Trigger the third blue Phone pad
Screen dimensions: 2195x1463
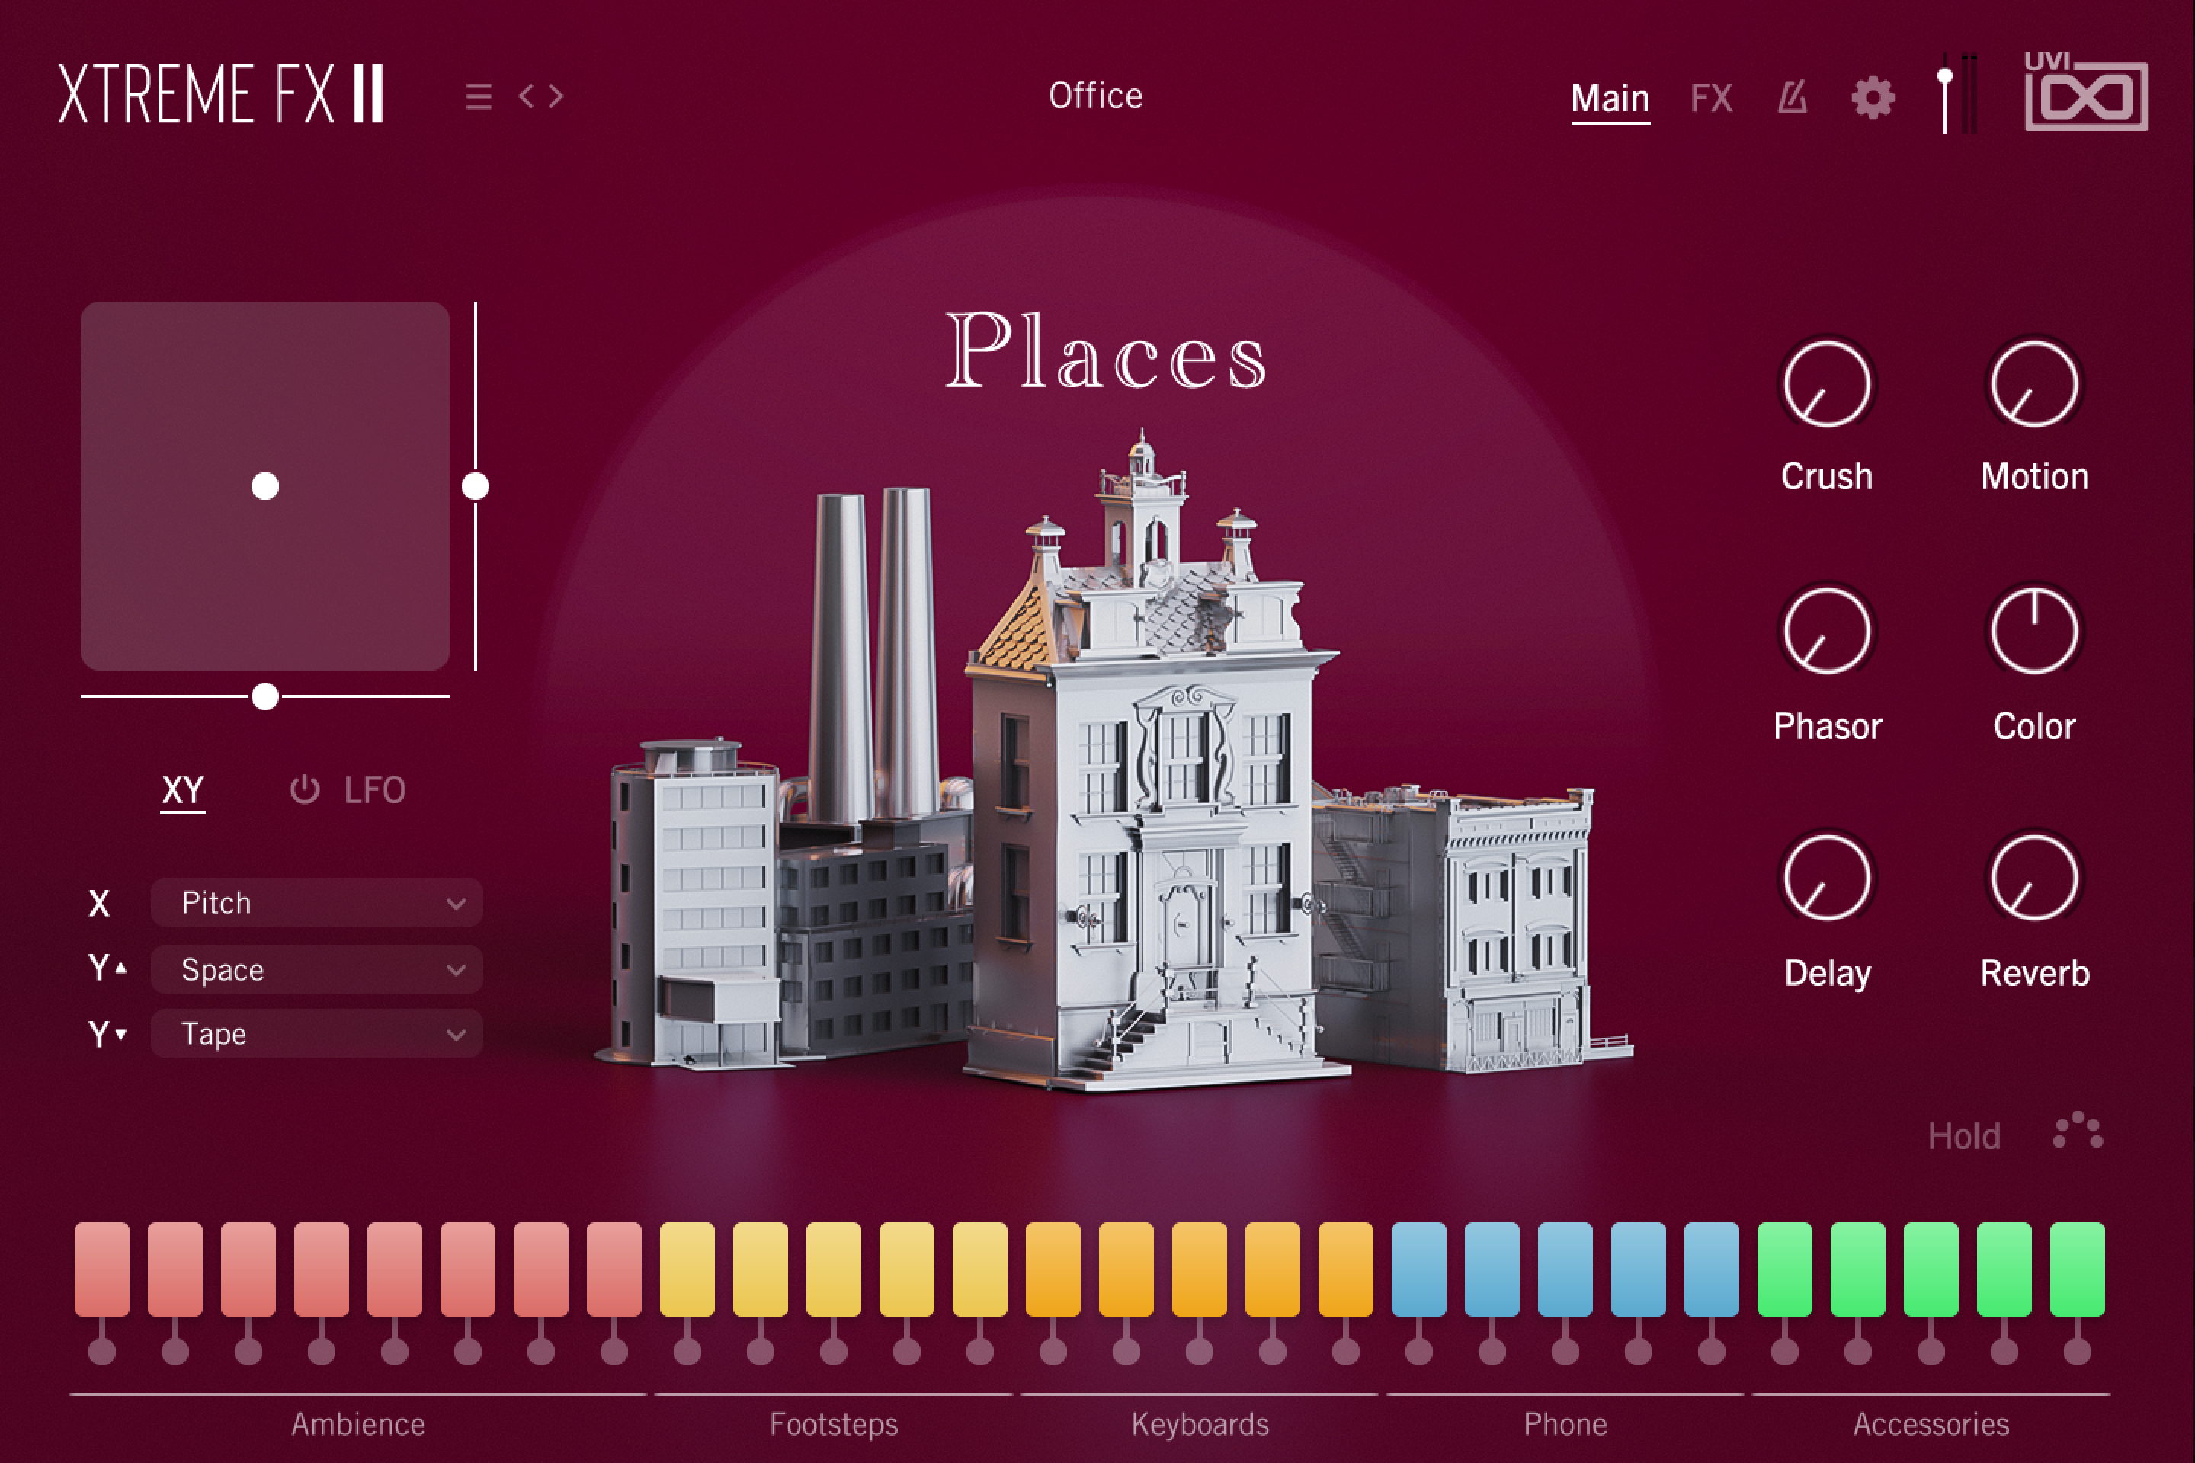point(1565,1269)
